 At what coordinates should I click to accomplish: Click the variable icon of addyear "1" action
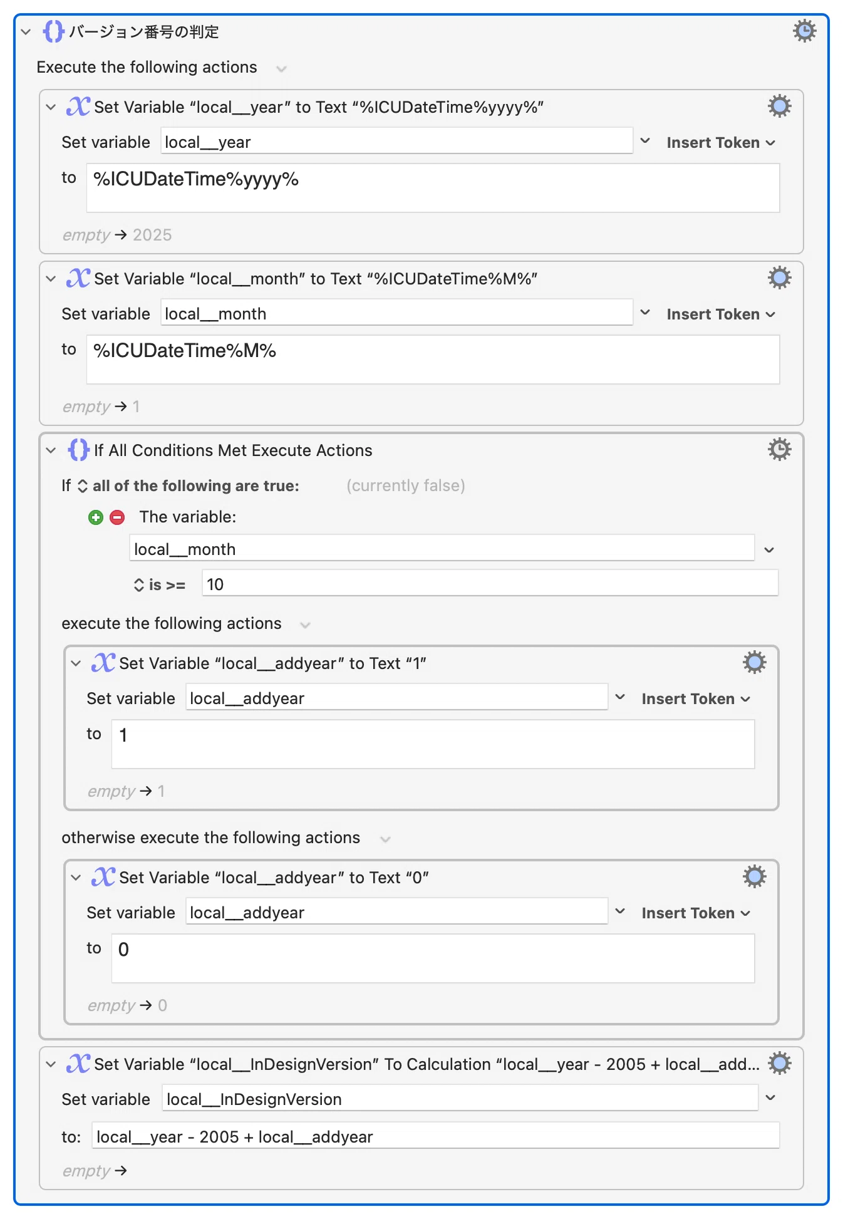coord(103,663)
